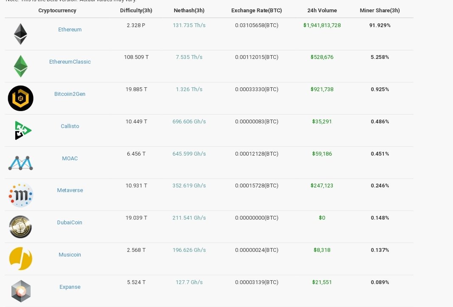
Task: Click Expanse nethash 127.7 Gh/s
Action: tap(189, 282)
